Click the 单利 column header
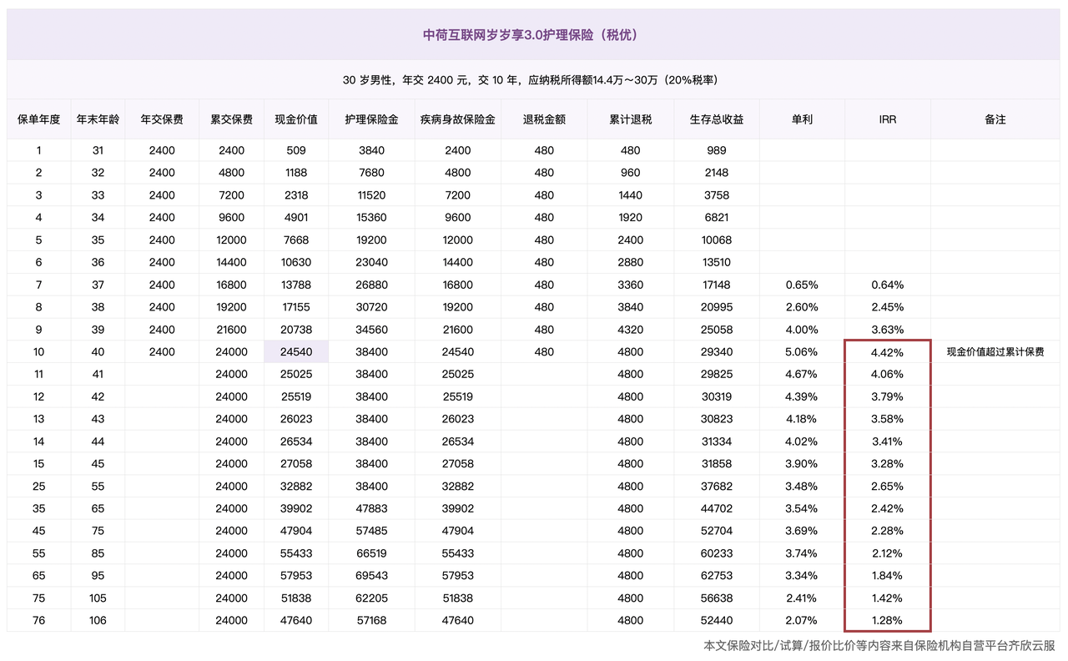 (801, 119)
